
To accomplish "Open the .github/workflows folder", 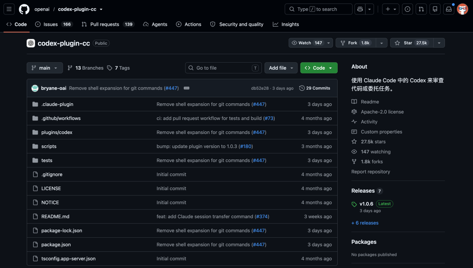I will tap(61, 118).
